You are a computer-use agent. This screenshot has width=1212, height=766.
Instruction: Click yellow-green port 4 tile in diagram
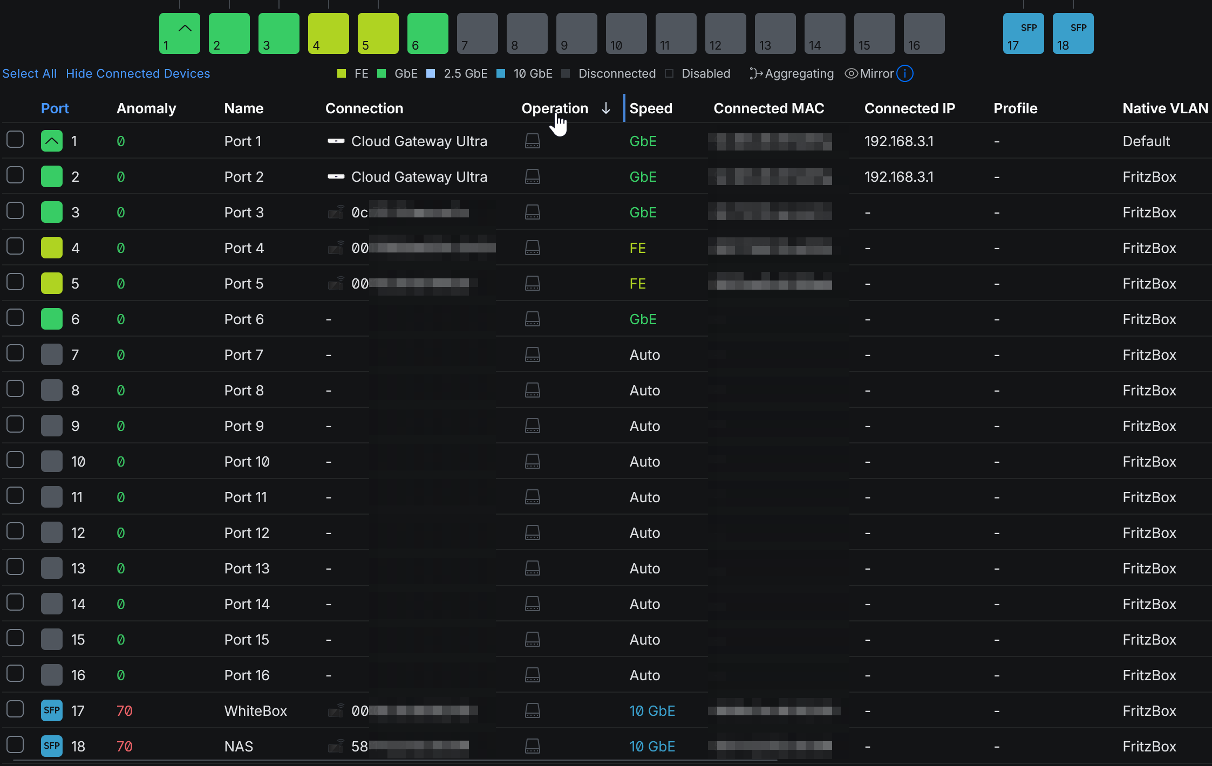(x=328, y=34)
